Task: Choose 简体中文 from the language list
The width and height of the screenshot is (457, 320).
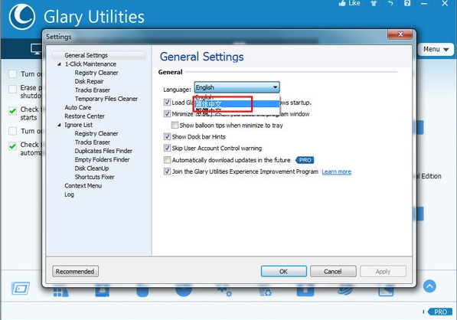Action: pos(237,104)
